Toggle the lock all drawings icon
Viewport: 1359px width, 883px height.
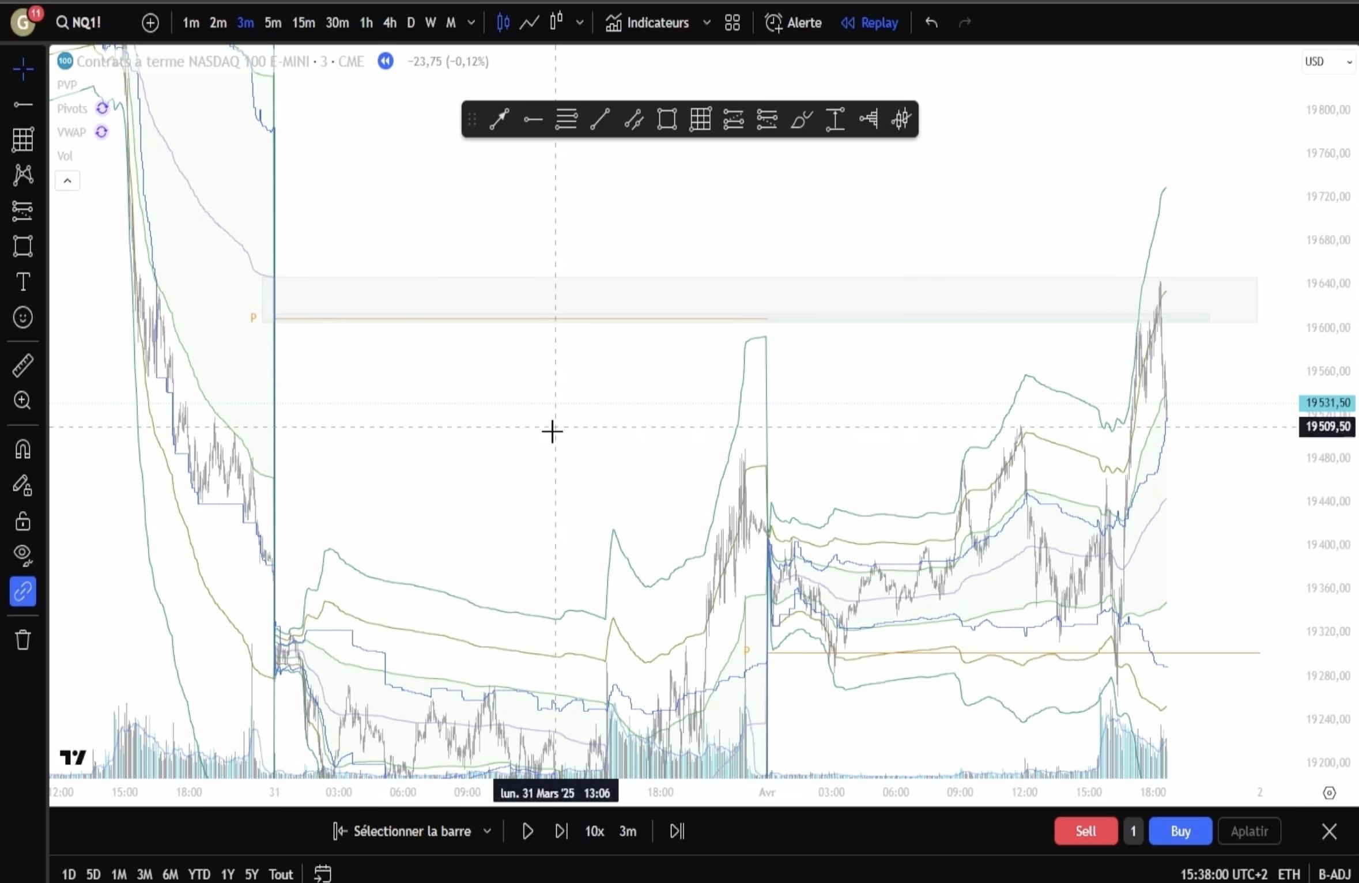(x=22, y=521)
